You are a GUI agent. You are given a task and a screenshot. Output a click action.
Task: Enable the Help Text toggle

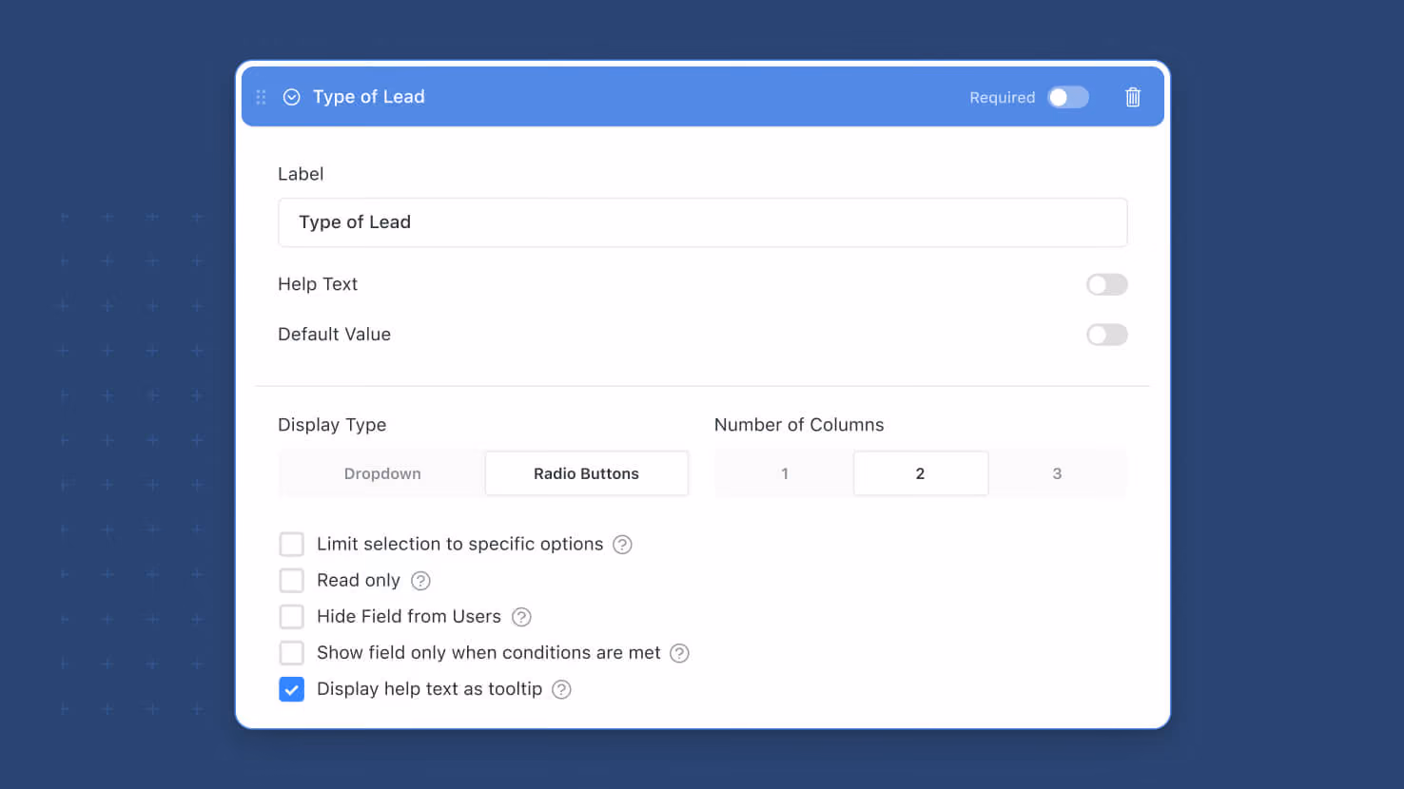pyautogui.click(x=1107, y=284)
